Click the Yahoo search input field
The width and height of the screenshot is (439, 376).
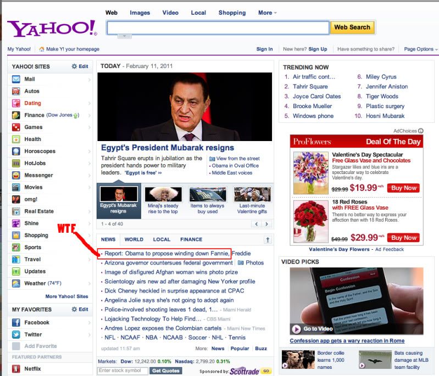(218, 27)
